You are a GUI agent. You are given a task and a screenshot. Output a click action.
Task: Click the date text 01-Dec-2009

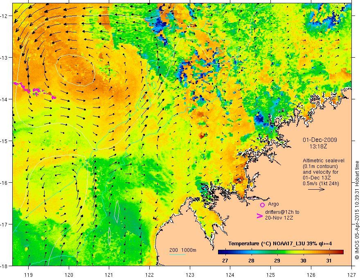coord(319,140)
